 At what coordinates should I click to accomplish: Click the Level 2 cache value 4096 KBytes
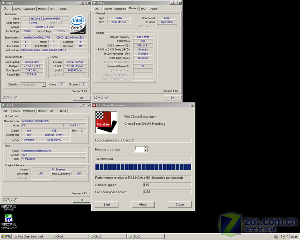(75, 70)
